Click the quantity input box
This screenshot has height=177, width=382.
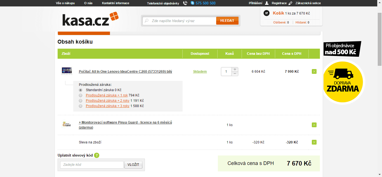226,72
